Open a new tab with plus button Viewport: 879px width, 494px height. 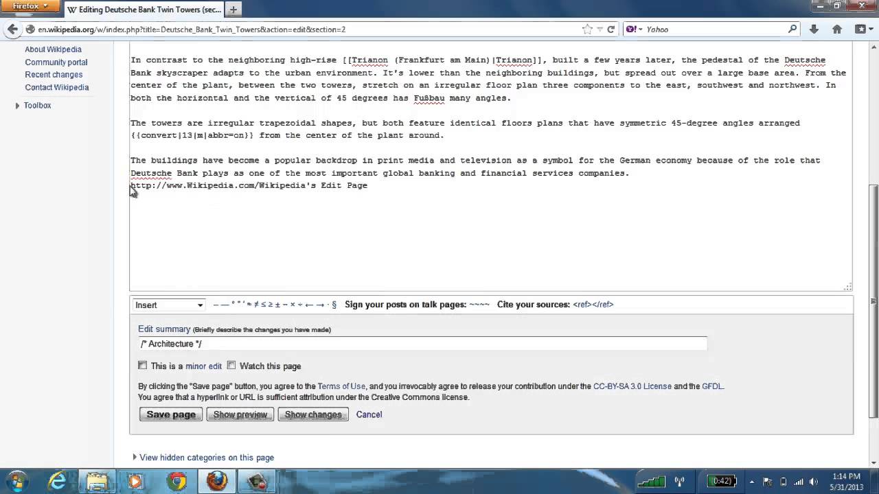pos(233,10)
